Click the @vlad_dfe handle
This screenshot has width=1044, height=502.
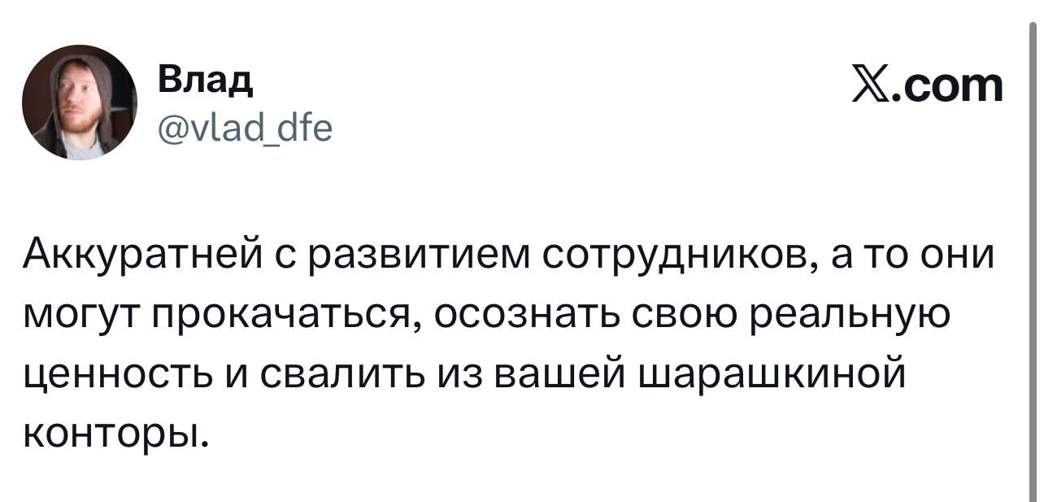pos(244,127)
